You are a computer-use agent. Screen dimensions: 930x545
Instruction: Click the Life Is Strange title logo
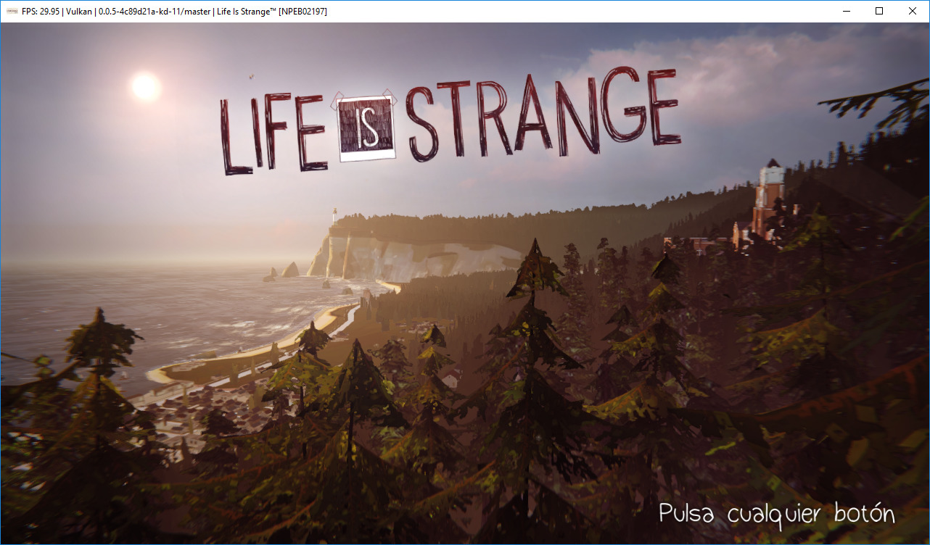click(450, 120)
